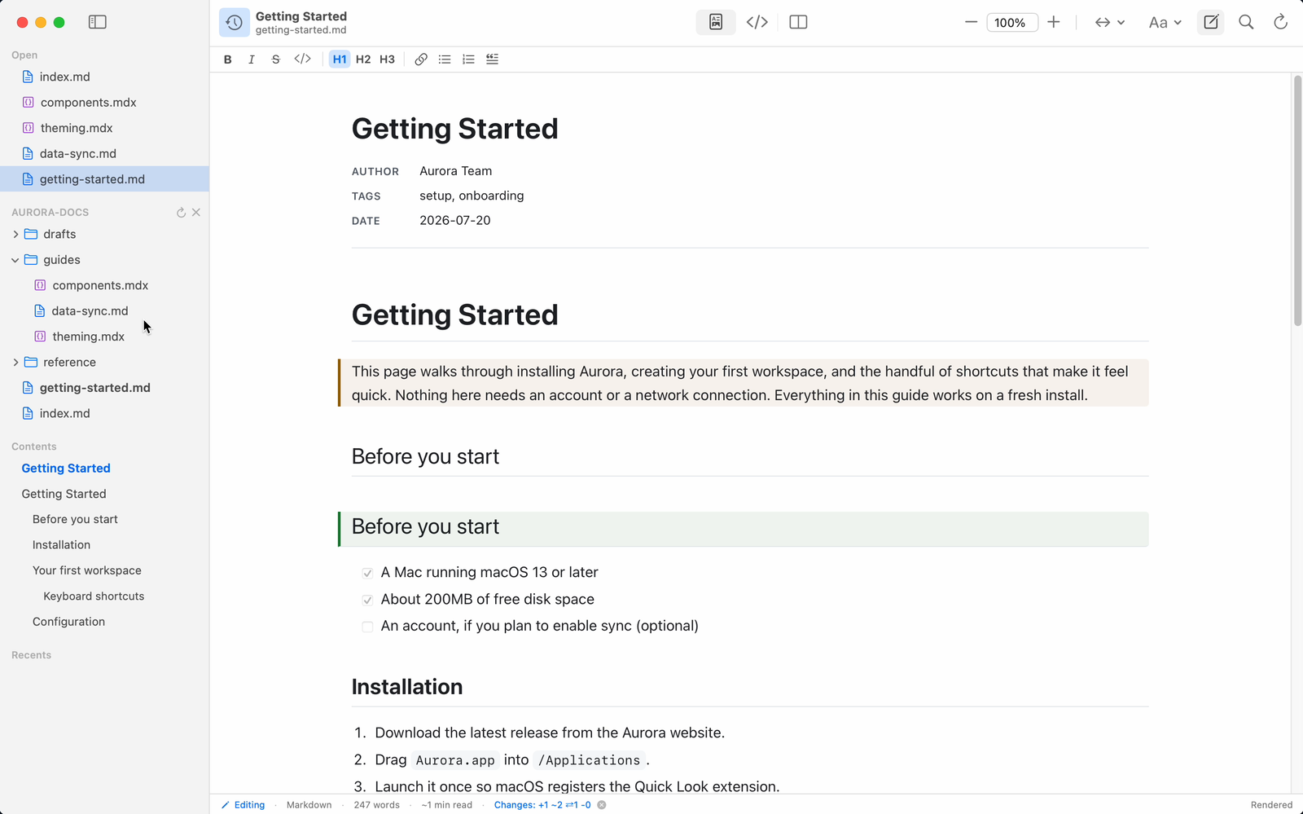Insert a numbered list
The height and width of the screenshot is (814, 1303).
[468, 59]
